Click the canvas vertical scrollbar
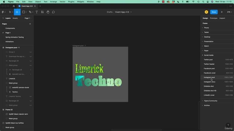 pyautogui.click(x=199, y=115)
